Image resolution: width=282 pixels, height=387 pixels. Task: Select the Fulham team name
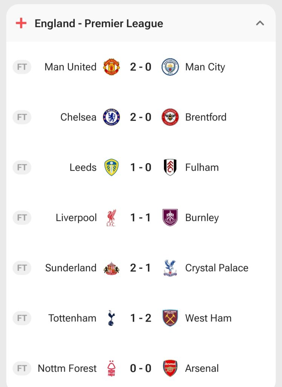coord(202,167)
